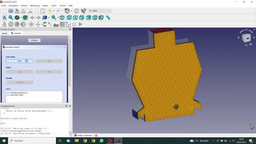256x144 pixels.
Task: Select the Top view cube icon
Action: [x=75, y=18]
